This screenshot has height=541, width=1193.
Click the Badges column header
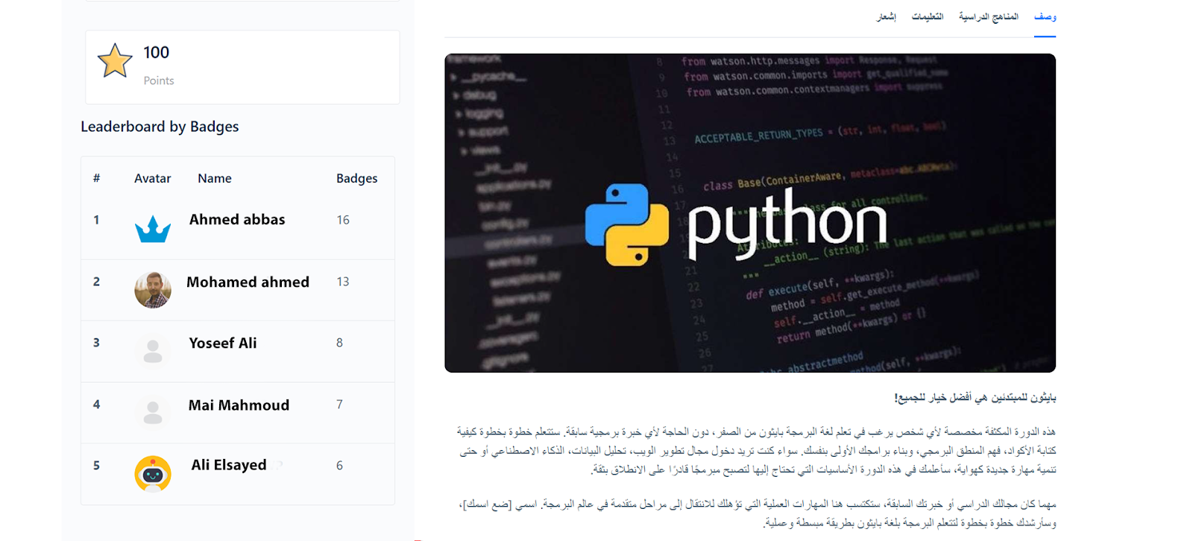pyautogui.click(x=356, y=178)
